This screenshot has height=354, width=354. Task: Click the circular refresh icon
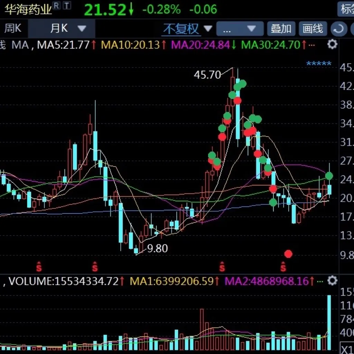click(338, 29)
